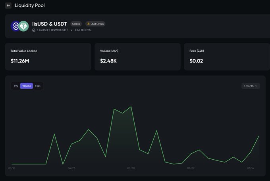Click the 07/14 date axis label
The height and width of the screenshot is (181, 270).
coord(251,168)
